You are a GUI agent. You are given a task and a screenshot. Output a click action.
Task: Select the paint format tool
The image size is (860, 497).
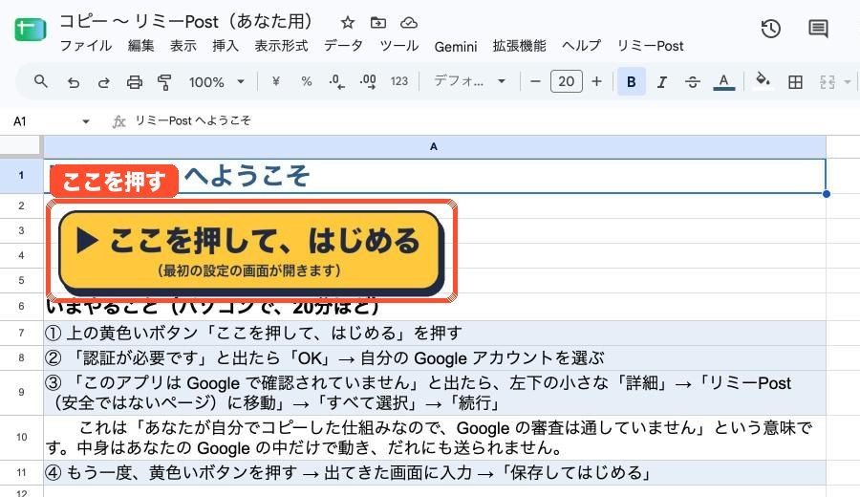[164, 82]
